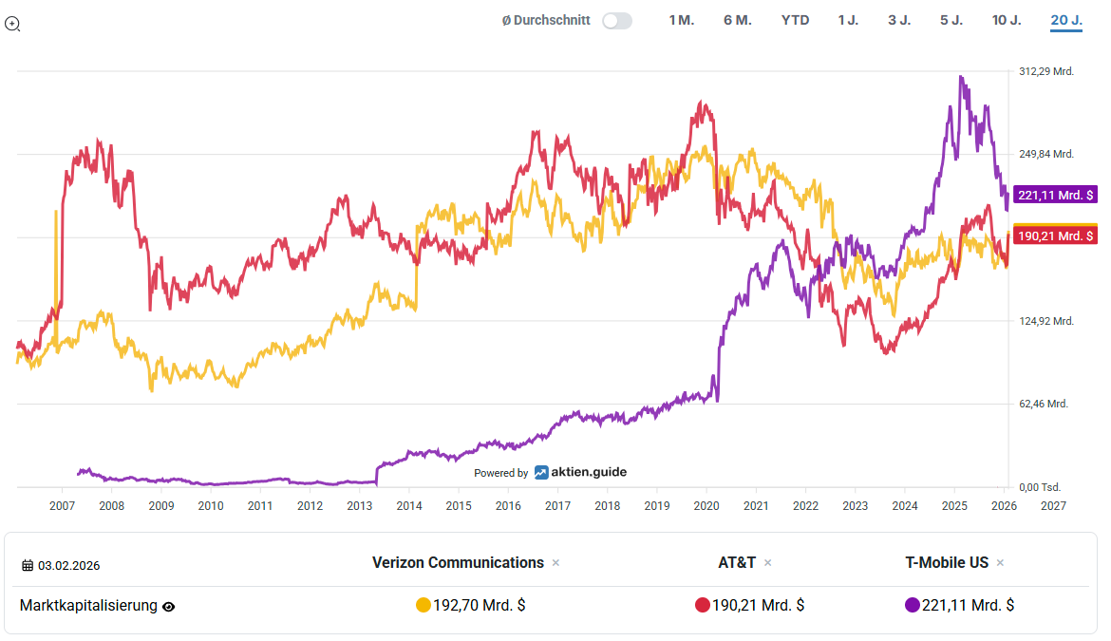Screen dimensions: 1111x641
Task: Select the 10 J. period
Action: (1007, 20)
